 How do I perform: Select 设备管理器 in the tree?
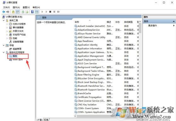point(18,42)
